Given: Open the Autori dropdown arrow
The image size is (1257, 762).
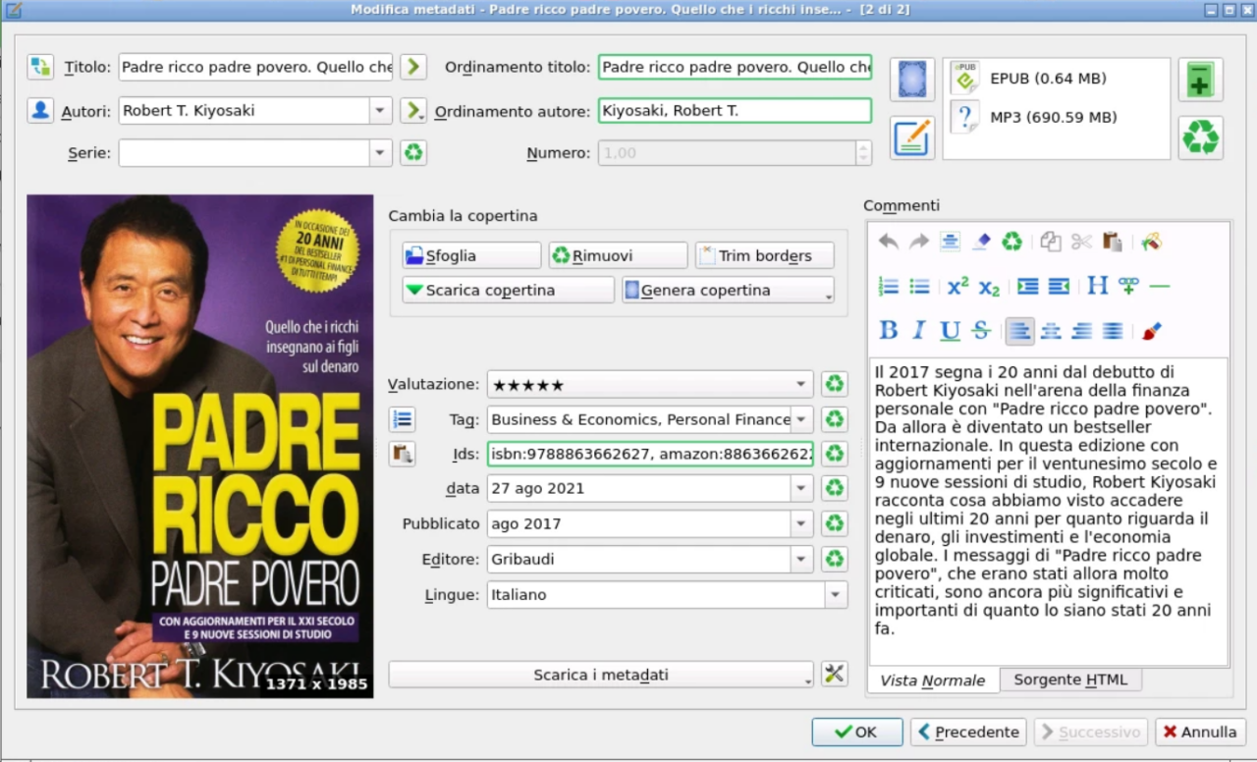Looking at the screenshot, I should (x=380, y=110).
